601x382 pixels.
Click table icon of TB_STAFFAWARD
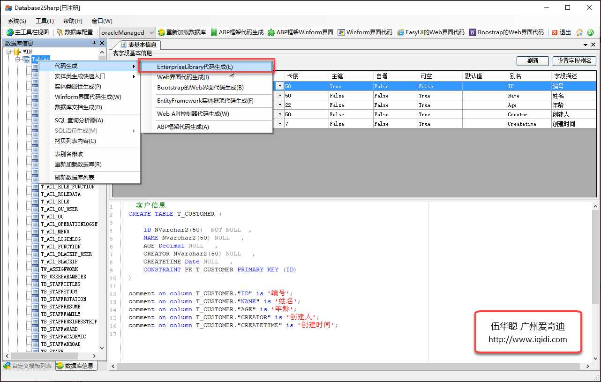tap(35, 329)
